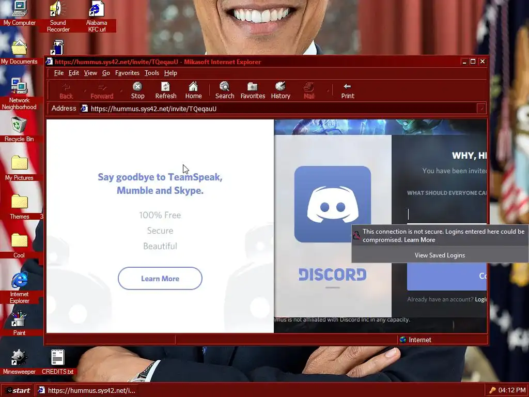Open the File menu
529x397 pixels.
(x=59, y=73)
